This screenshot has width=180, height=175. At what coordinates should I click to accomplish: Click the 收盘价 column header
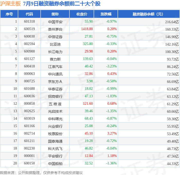[82, 14]
